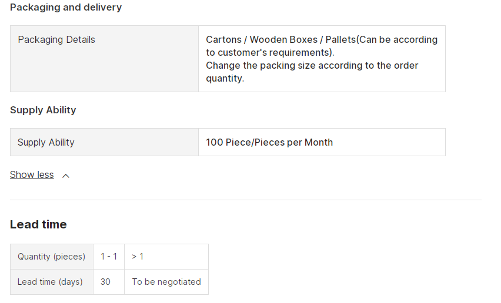The image size is (501, 303).
Task: Click the Supply Ability section heading
Action: pos(43,110)
